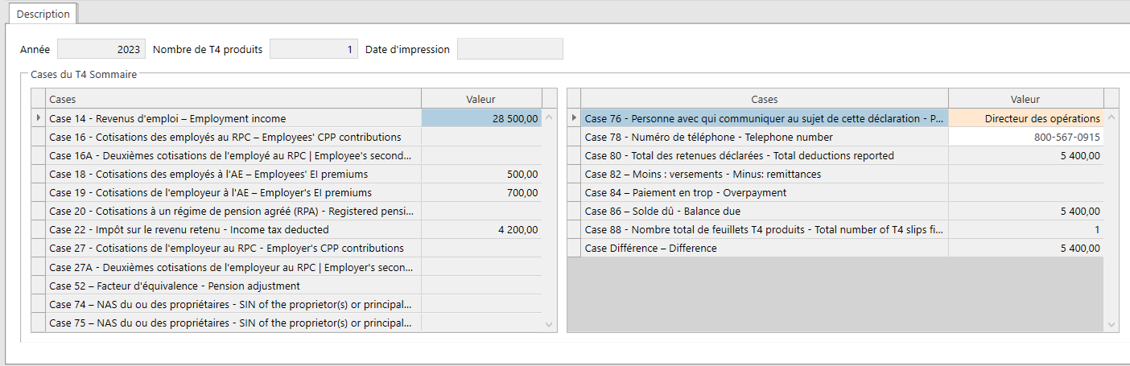Click the empty value cell for Case 82
This screenshot has height=366, width=1130.
point(1025,174)
